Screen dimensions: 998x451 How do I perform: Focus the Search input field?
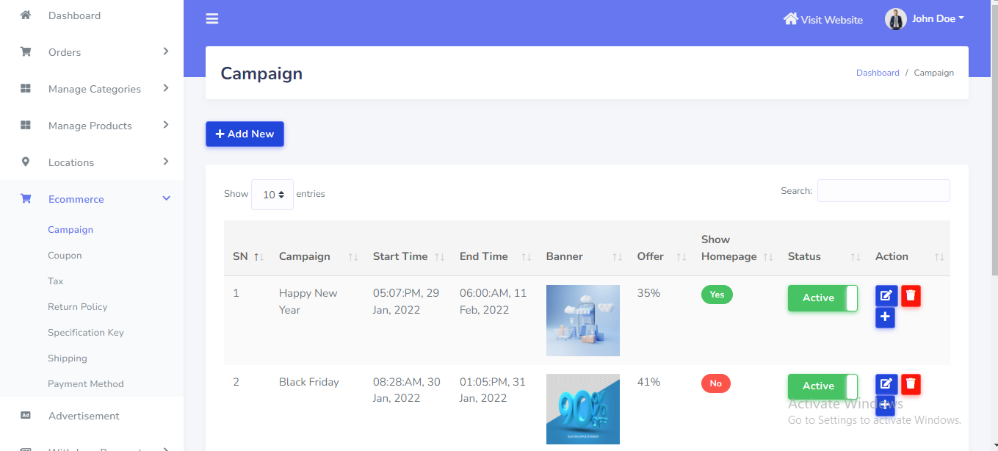[883, 191]
